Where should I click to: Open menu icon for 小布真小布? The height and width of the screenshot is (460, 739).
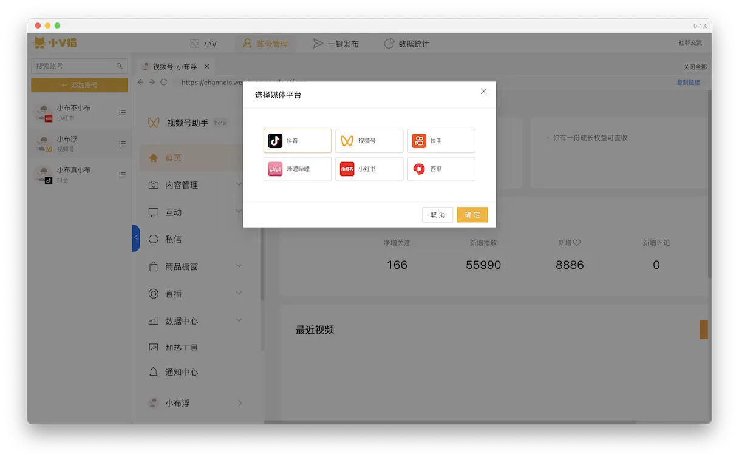[122, 175]
